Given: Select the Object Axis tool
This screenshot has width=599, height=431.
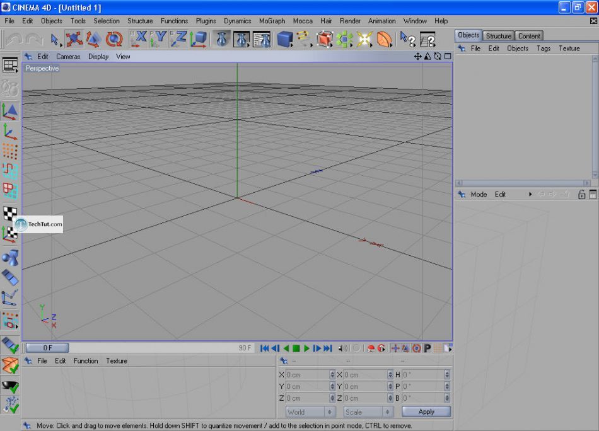Looking at the screenshot, I should coord(10,132).
